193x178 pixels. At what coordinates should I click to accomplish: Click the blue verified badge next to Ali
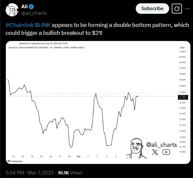pyautogui.click(x=31, y=7)
